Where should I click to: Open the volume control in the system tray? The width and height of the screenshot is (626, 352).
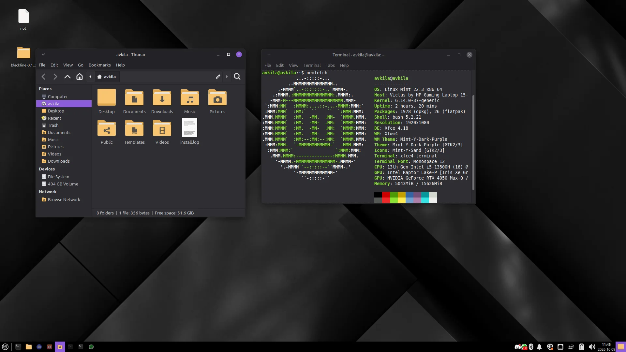[x=592, y=347]
